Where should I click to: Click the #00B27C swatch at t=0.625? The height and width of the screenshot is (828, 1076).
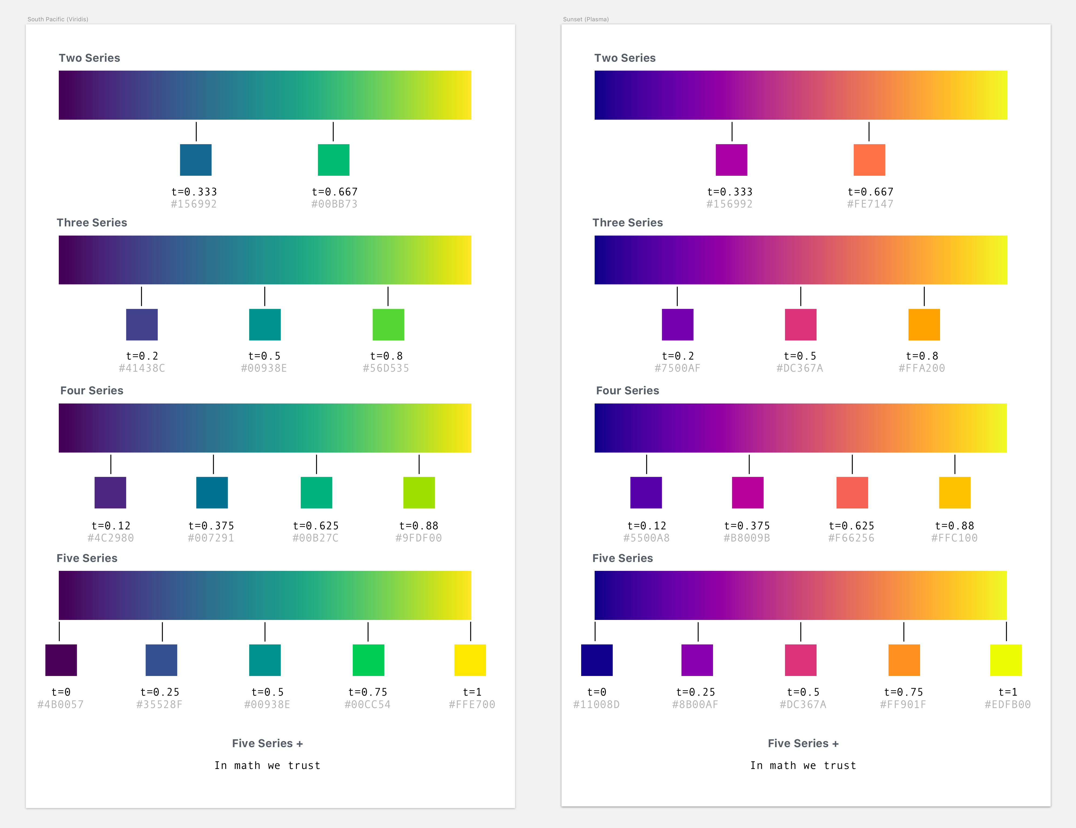(x=316, y=492)
